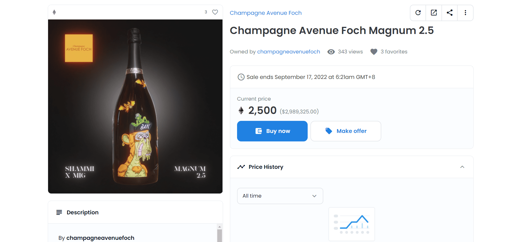Click the Ethereum diamond icon above the bottle image

point(54,12)
